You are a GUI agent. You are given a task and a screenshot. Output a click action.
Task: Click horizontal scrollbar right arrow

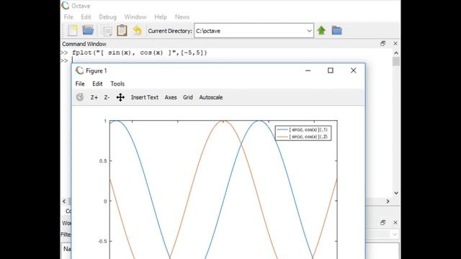pyautogui.click(x=388, y=201)
